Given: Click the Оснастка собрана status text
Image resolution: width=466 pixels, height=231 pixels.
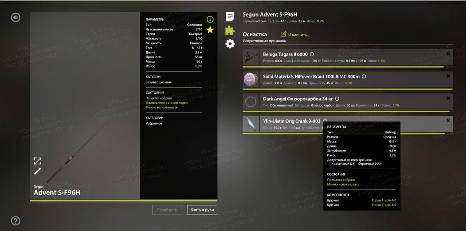Looking at the screenshot, I should tap(159, 98).
